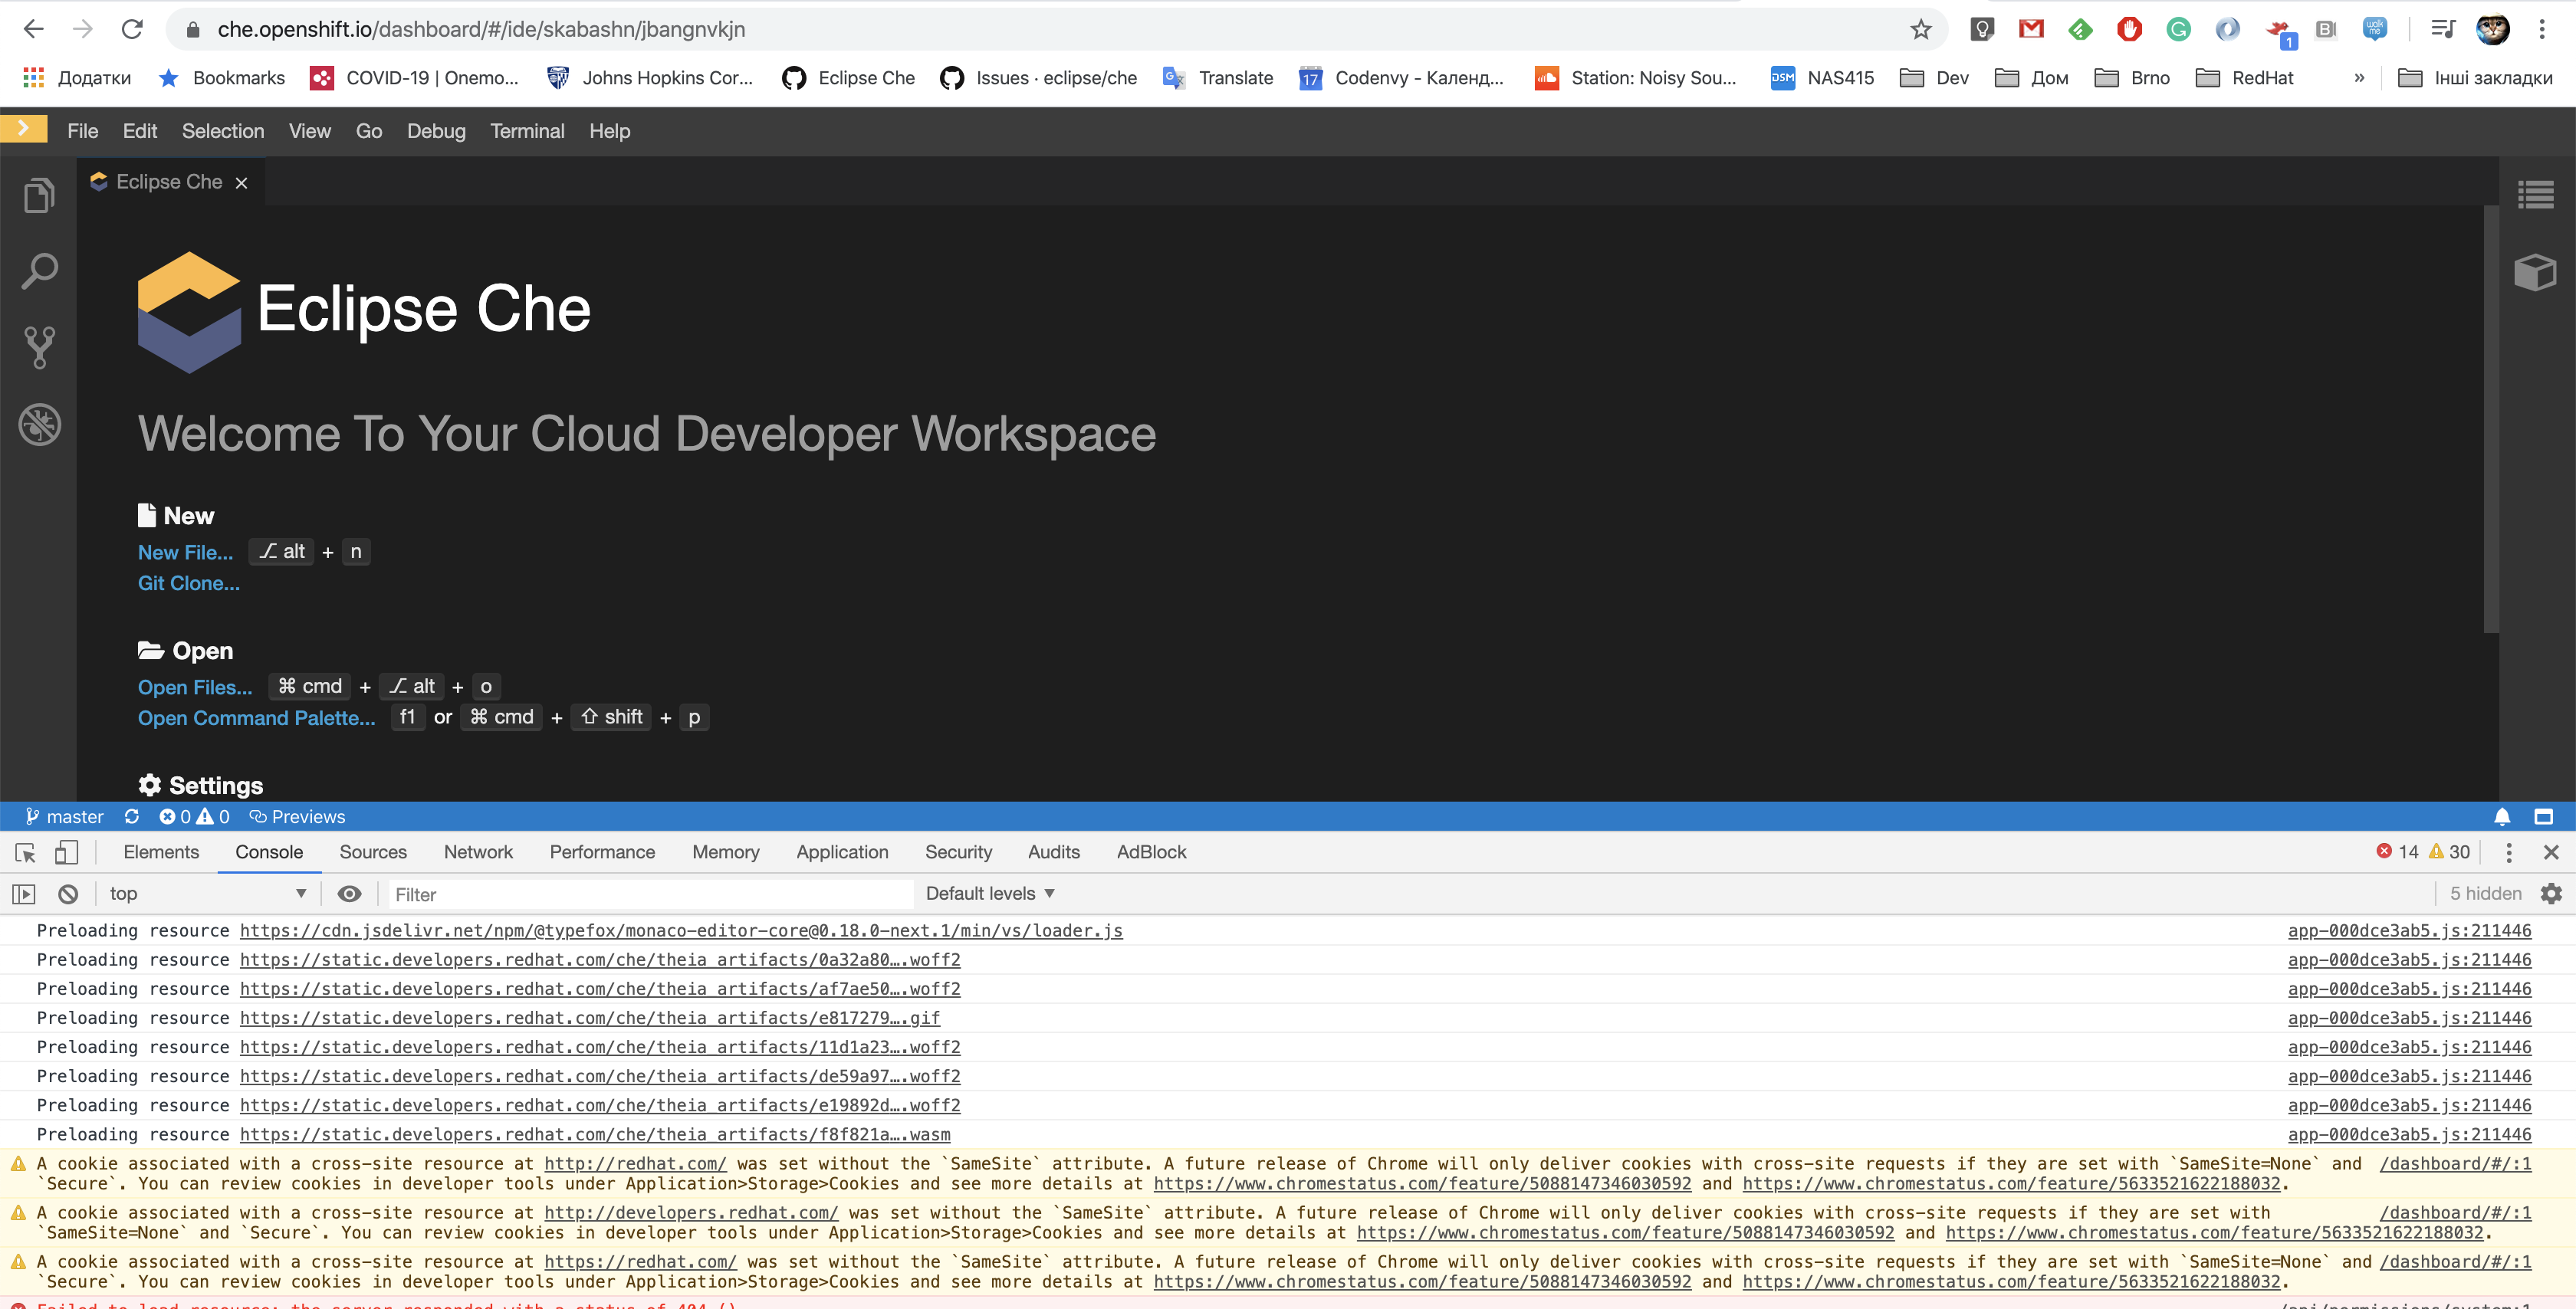Toggle the console sidebar panel
This screenshot has width=2576, height=1309.
tap(24, 894)
